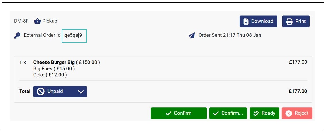326x133 pixels.
Task: Click the truncated Confirm... button
Action: click(x=228, y=113)
